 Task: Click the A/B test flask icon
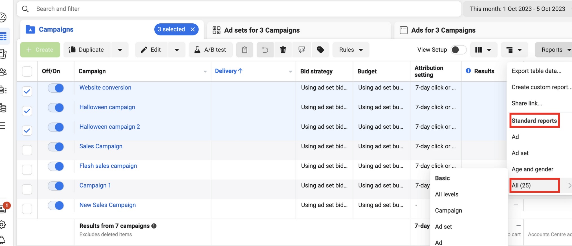[x=197, y=50]
